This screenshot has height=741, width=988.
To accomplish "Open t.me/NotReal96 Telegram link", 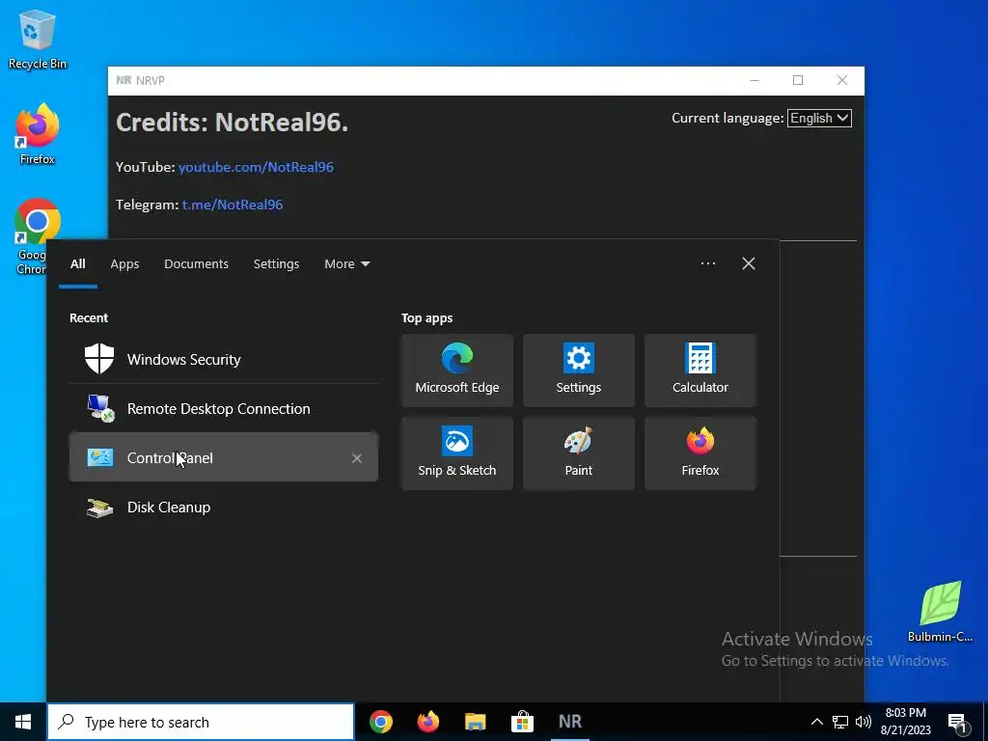I will pyautogui.click(x=233, y=205).
